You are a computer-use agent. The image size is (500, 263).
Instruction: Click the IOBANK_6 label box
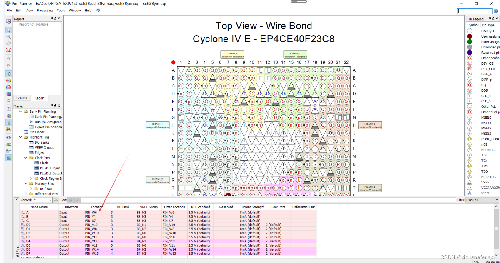tap(370, 125)
